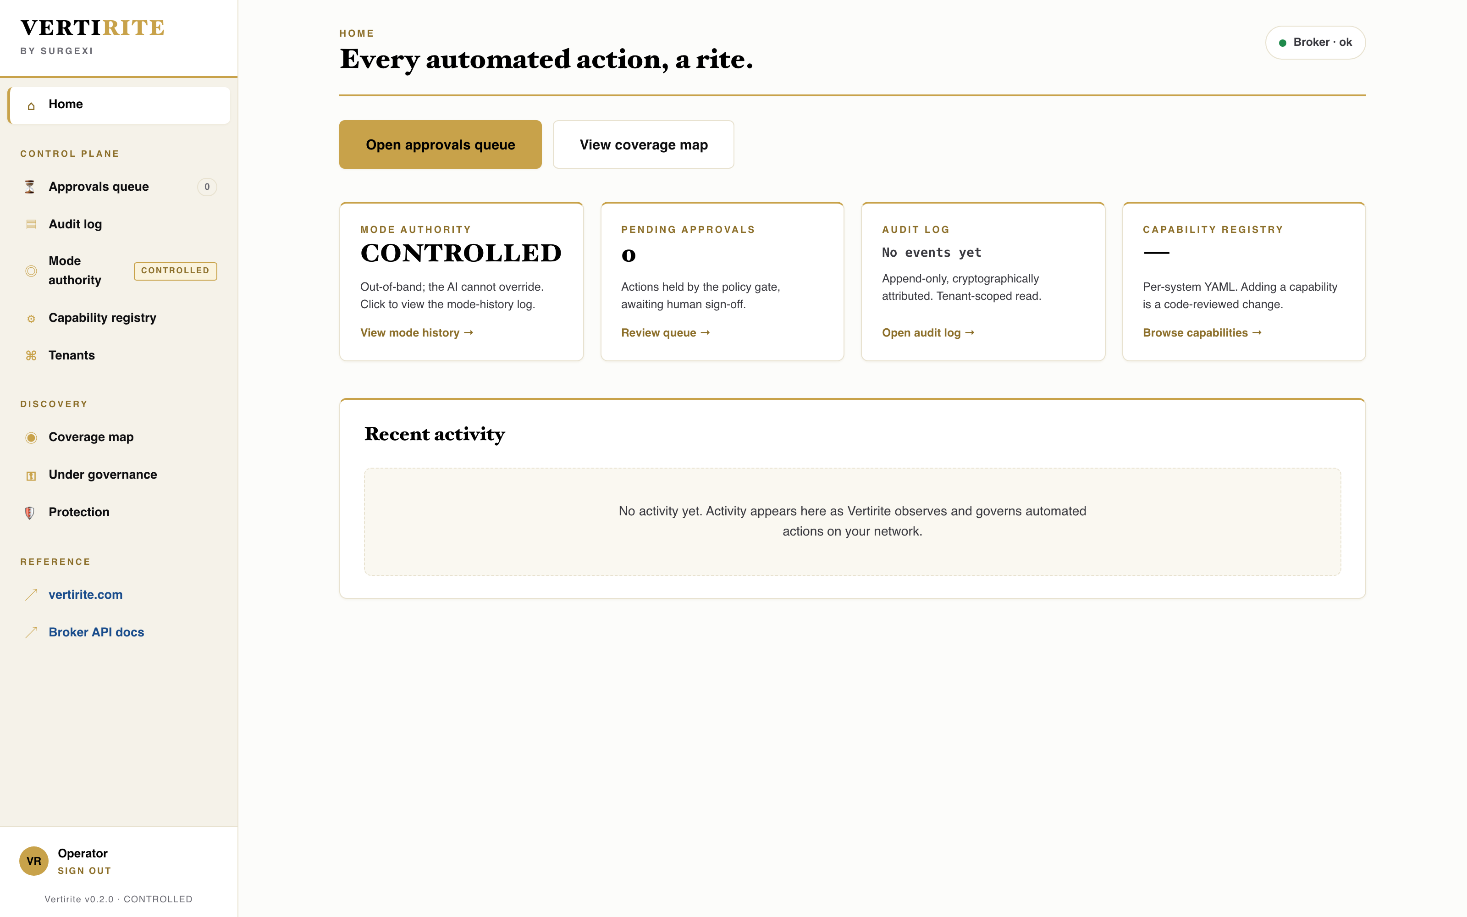Click the Approvals queue hourglass icon

[x=30, y=187]
